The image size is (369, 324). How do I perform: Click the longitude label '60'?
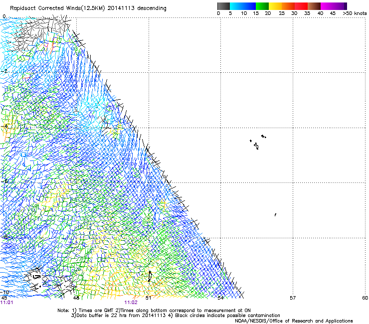[365, 298]
